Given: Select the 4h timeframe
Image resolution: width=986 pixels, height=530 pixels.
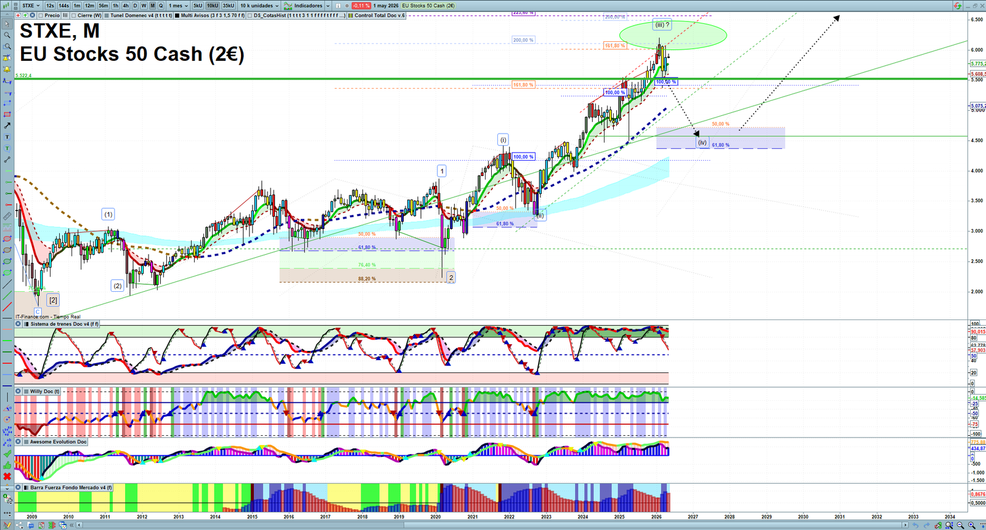Looking at the screenshot, I should click(x=126, y=6).
